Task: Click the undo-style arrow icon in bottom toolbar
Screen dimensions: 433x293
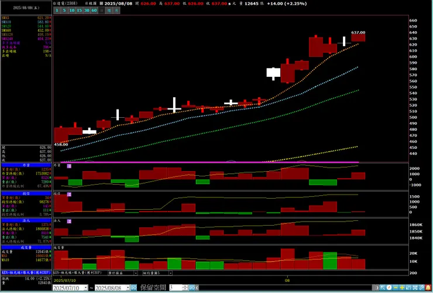Action: click(408, 288)
